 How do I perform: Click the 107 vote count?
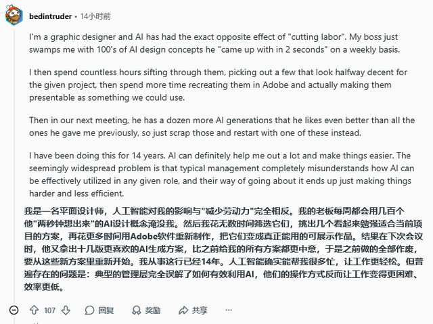pyautogui.click(x=50, y=310)
